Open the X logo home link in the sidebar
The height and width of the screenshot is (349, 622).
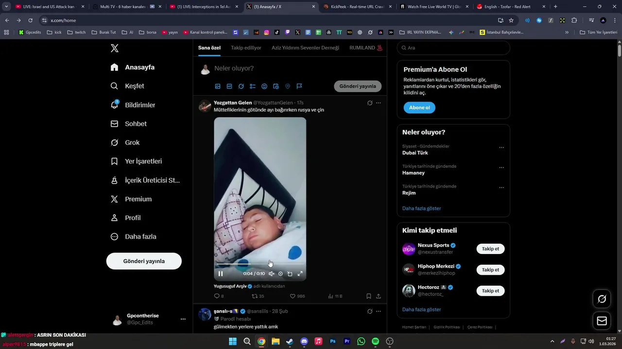coord(114,48)
